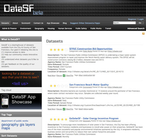Select Geography category in nav bar
This screenshot has width=146, height=138.
pos(39,29)
